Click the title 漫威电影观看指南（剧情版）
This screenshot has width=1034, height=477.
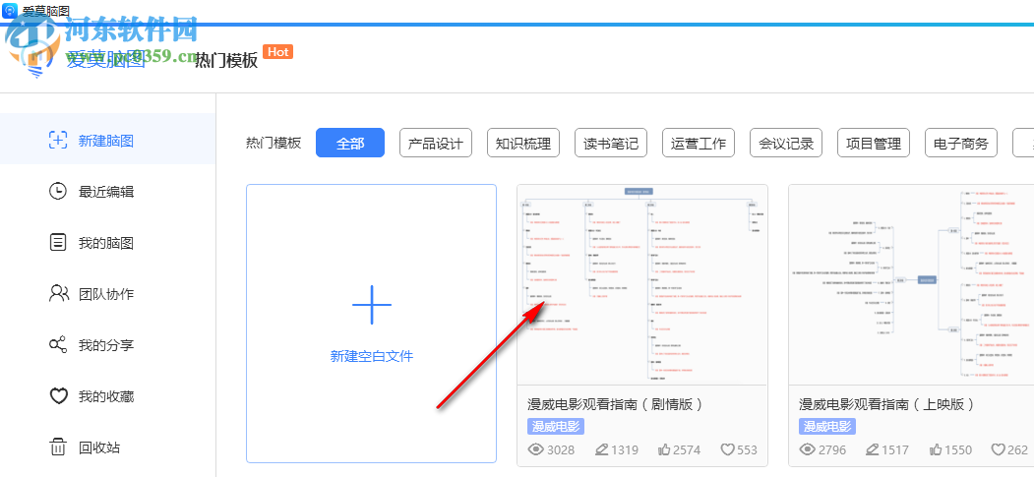[615, 404]
